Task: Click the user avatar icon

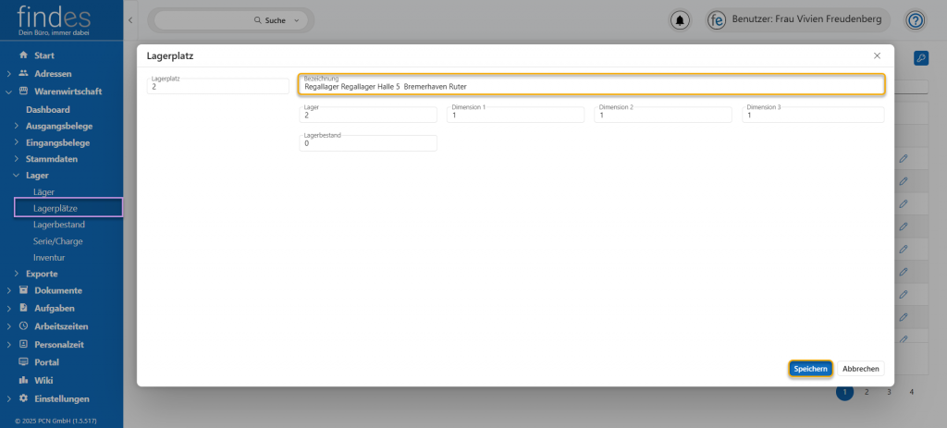Action: tap(716, 20)
